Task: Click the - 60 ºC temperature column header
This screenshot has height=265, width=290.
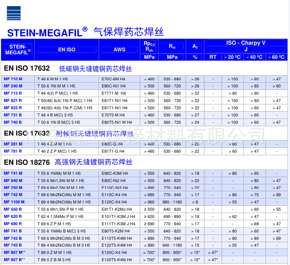Action: pos(277,57)
